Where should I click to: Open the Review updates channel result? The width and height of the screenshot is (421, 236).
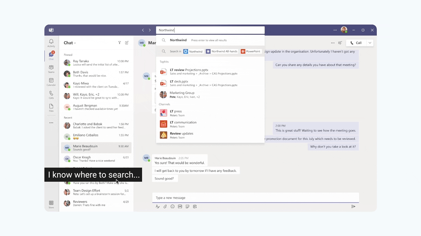click(x=210, y=135)
